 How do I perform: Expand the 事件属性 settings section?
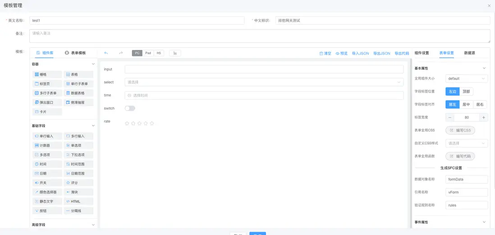point(484,222)
